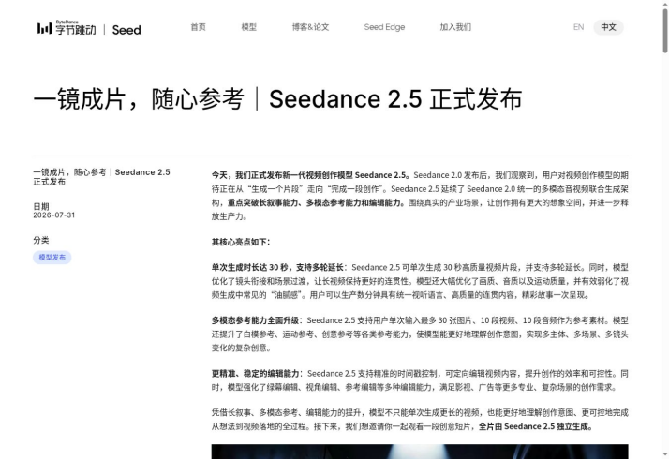
Task: Open the ByteDance Seed logo link
Action: tap(89, 28)
